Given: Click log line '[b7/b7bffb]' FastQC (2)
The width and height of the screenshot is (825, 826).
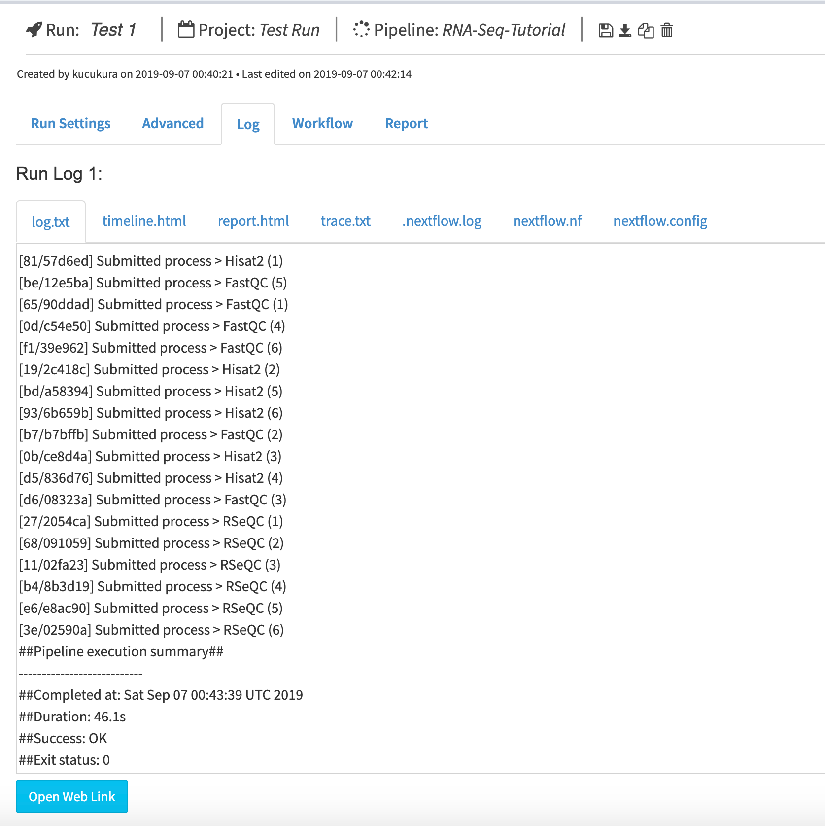Looking at the screenshot, I should [151, 434].
